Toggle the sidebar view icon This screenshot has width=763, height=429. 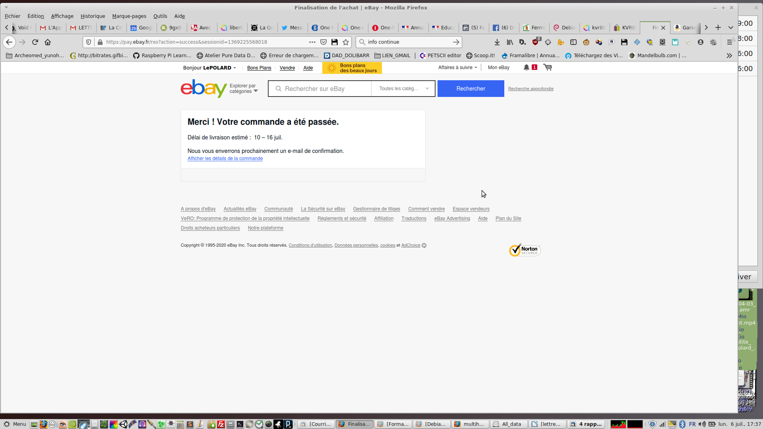[573, 42]
